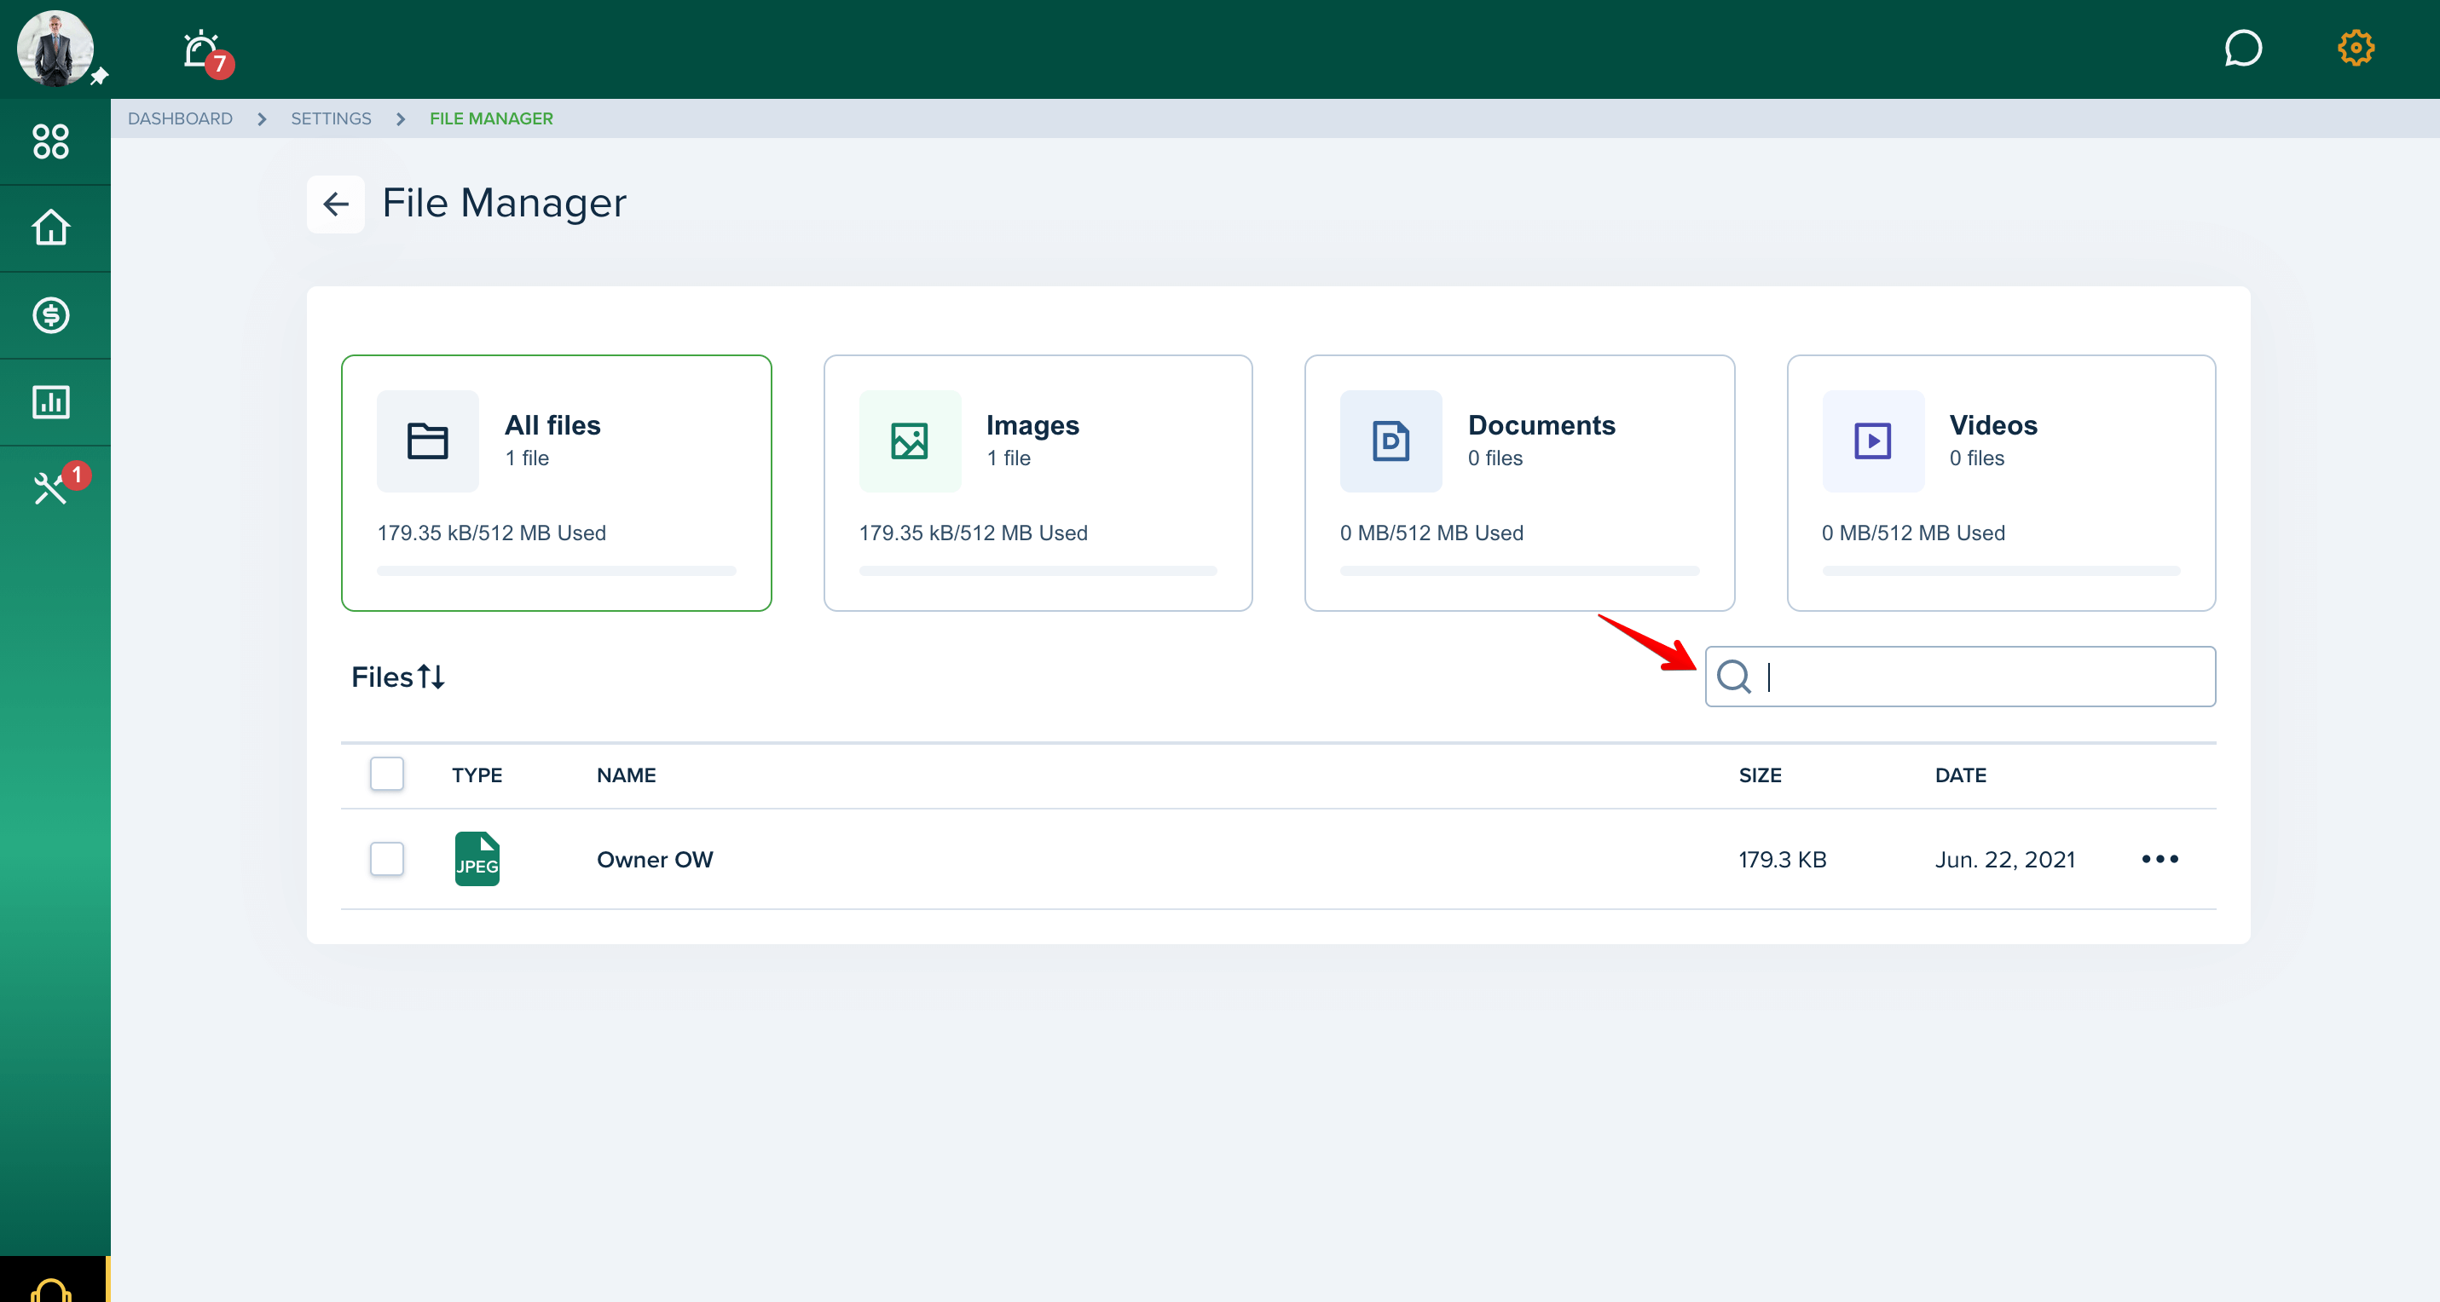Click the Owner OW file name
The width and height of the screenshot is (2440, 1302).
(x=655, y=859)
